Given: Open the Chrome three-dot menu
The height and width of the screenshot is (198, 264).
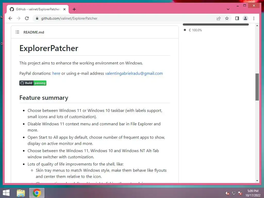Looking at the screenshot, I should tap(254, 18).
